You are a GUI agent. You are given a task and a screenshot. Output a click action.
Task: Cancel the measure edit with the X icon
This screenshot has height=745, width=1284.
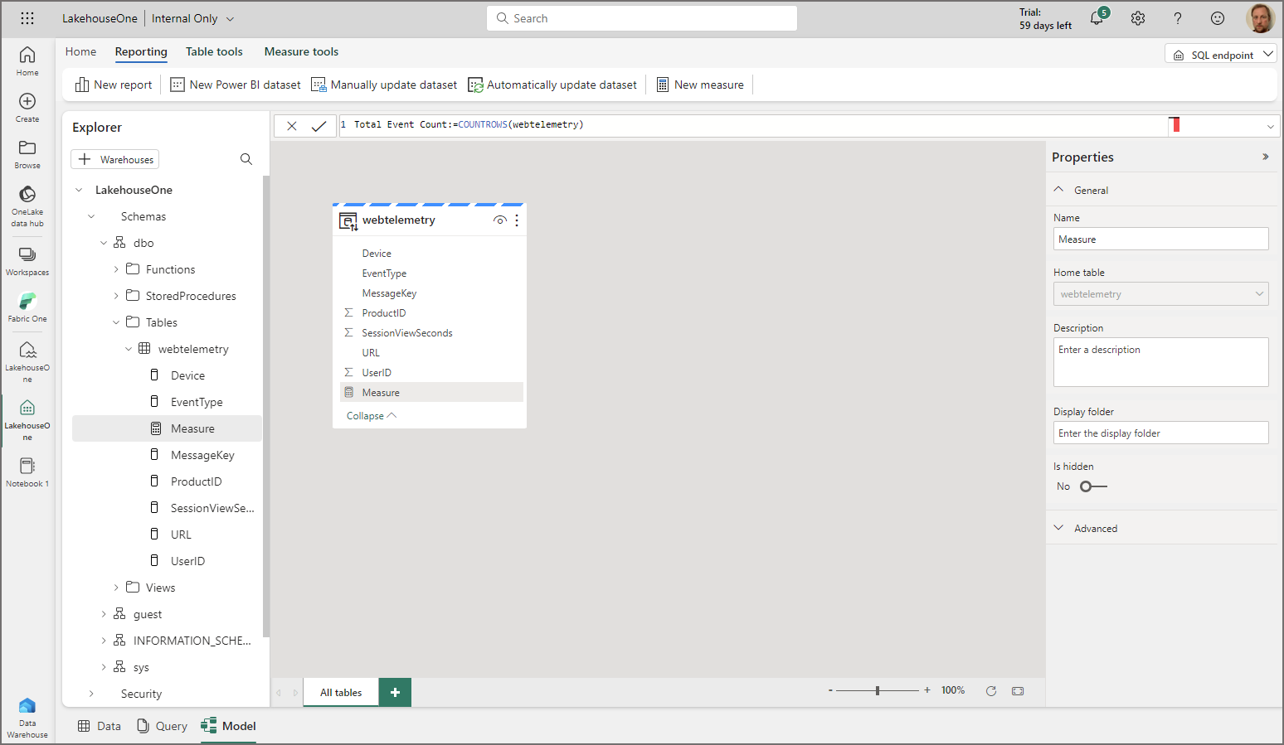click(291, 125)
